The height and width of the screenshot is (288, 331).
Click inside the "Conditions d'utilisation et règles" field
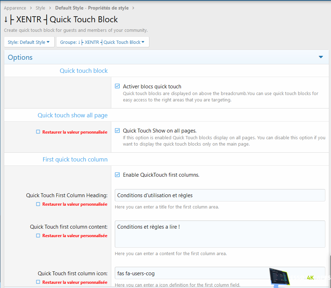click(x=220, y=195)
